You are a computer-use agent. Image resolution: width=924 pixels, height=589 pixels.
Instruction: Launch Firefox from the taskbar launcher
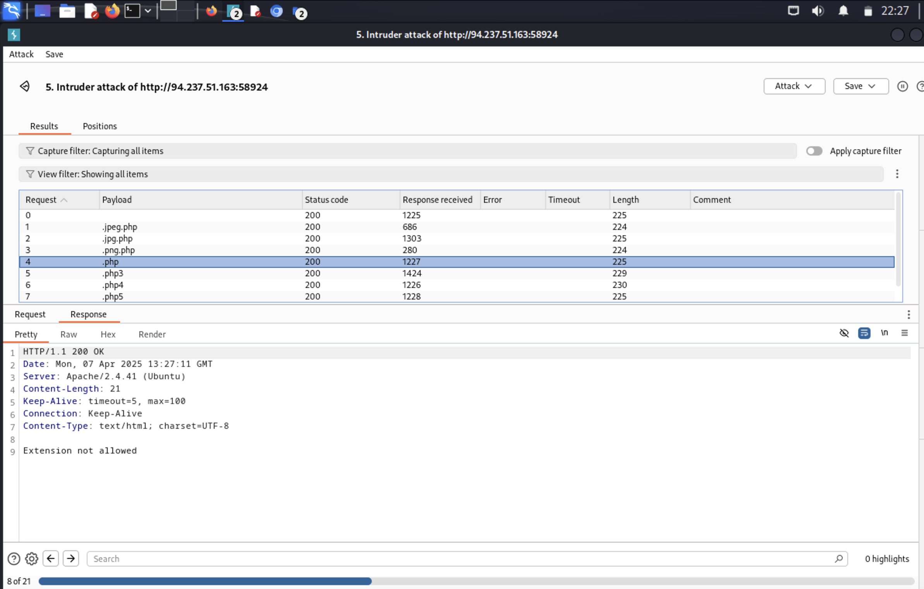[112, 11]
